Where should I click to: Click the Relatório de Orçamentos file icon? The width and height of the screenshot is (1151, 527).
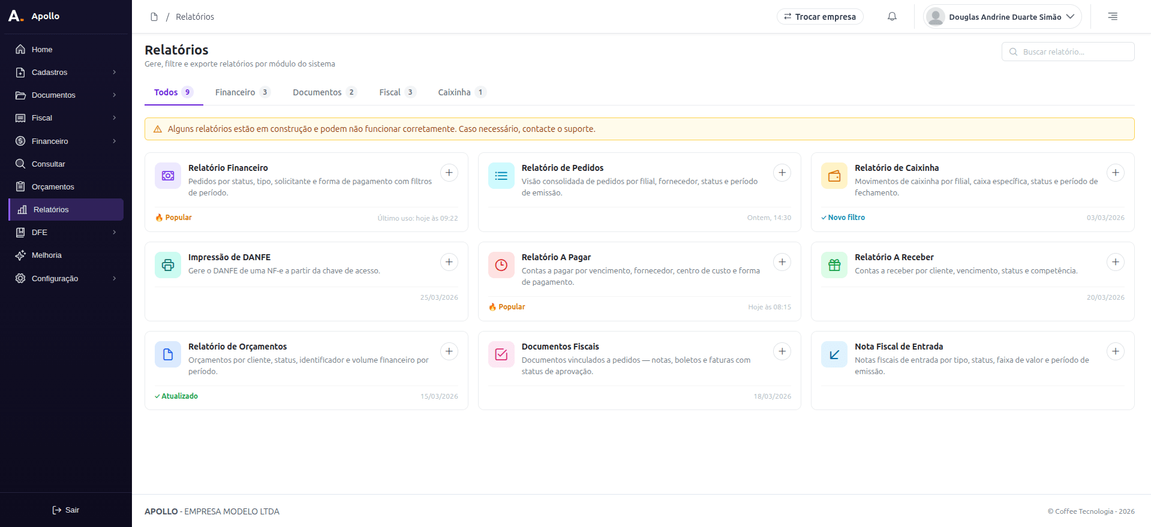point(168,354)
